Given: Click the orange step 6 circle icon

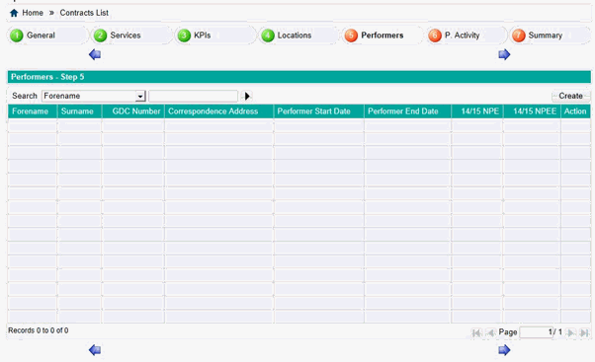Looking at the screenshot, I should click(435, 36).
